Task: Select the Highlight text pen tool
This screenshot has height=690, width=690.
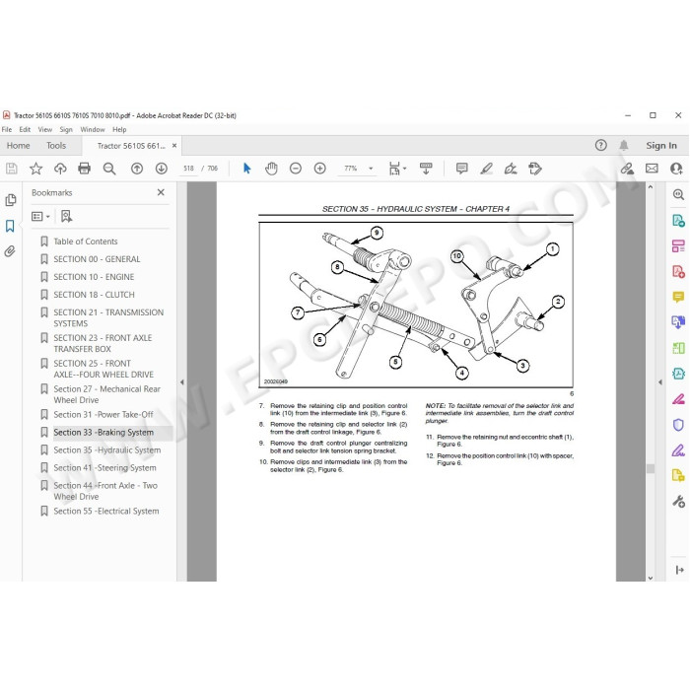Action: [486, 169]
